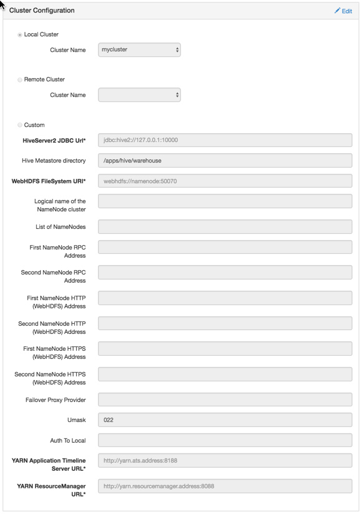Click the Logical name of NameNode cluster field

click(225, 201)
